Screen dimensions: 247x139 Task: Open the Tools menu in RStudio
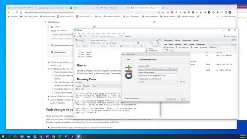tap(119, 34)
